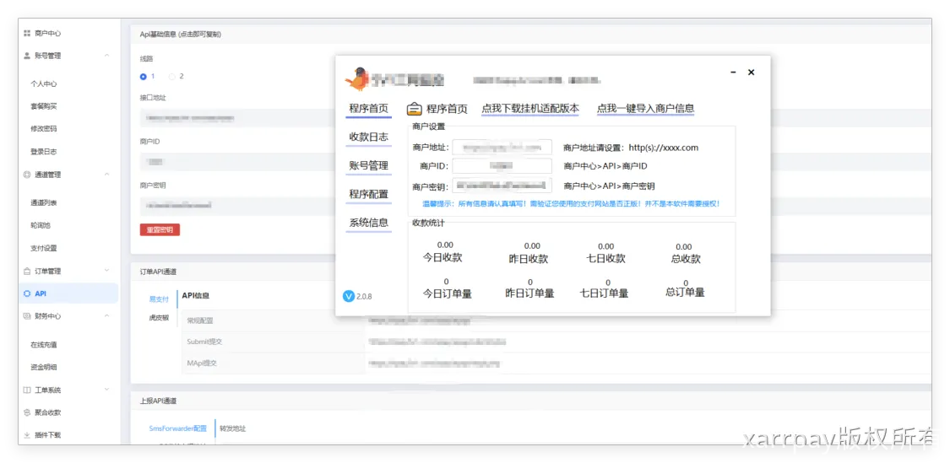Image resolution: width=950 pixels, height=463 pixels.
Task: Click the blue V version icon
Action: tap(349, 296)
